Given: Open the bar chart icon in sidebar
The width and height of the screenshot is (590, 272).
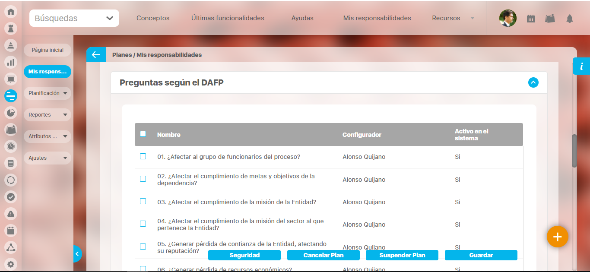Looking at the screenshot, I should coord(11,62).
